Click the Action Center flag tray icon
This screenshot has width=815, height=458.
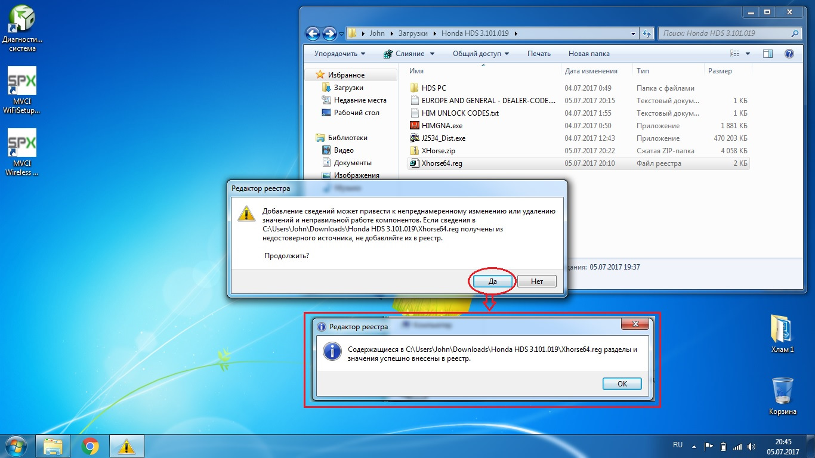709,446
